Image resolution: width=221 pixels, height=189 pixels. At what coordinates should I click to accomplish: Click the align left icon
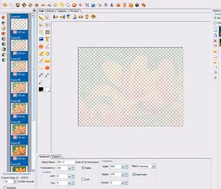click(x=56, y=17)
